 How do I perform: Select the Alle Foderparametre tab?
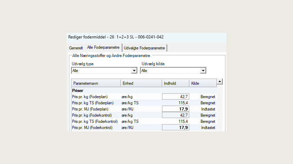coord(103,47)
